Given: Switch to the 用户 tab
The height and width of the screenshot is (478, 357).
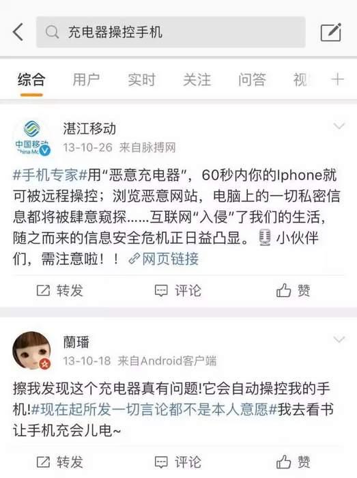Looking at the screenshot, I should coord(86,80).
